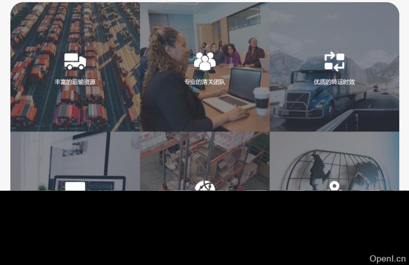Screen dimensions: 409x265
Task: Click the transfer arrows swap icon
Action: pyautogui.click(x=334, y=62)
